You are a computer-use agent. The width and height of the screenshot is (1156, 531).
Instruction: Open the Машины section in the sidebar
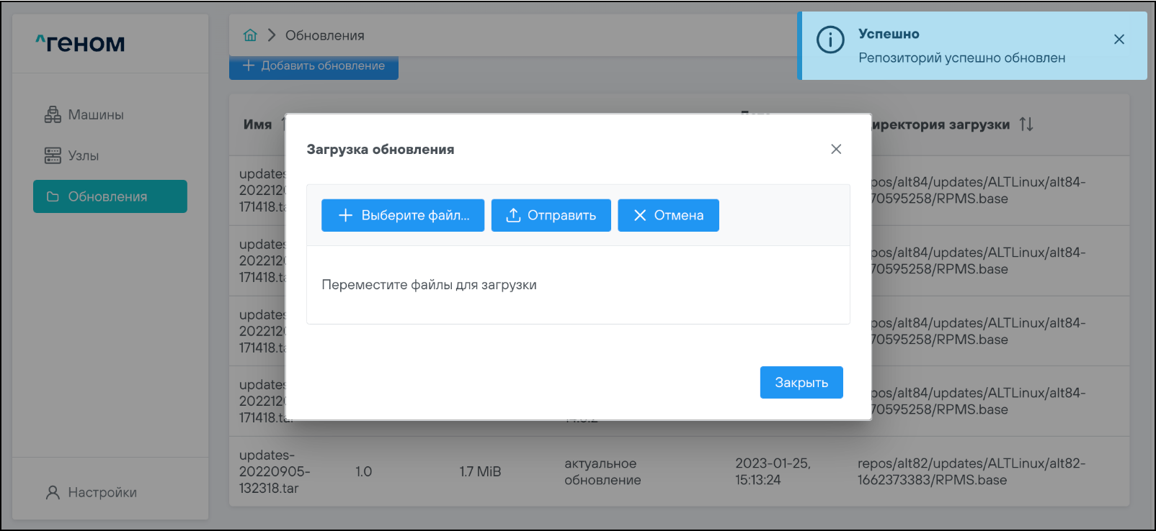[84, 115]
